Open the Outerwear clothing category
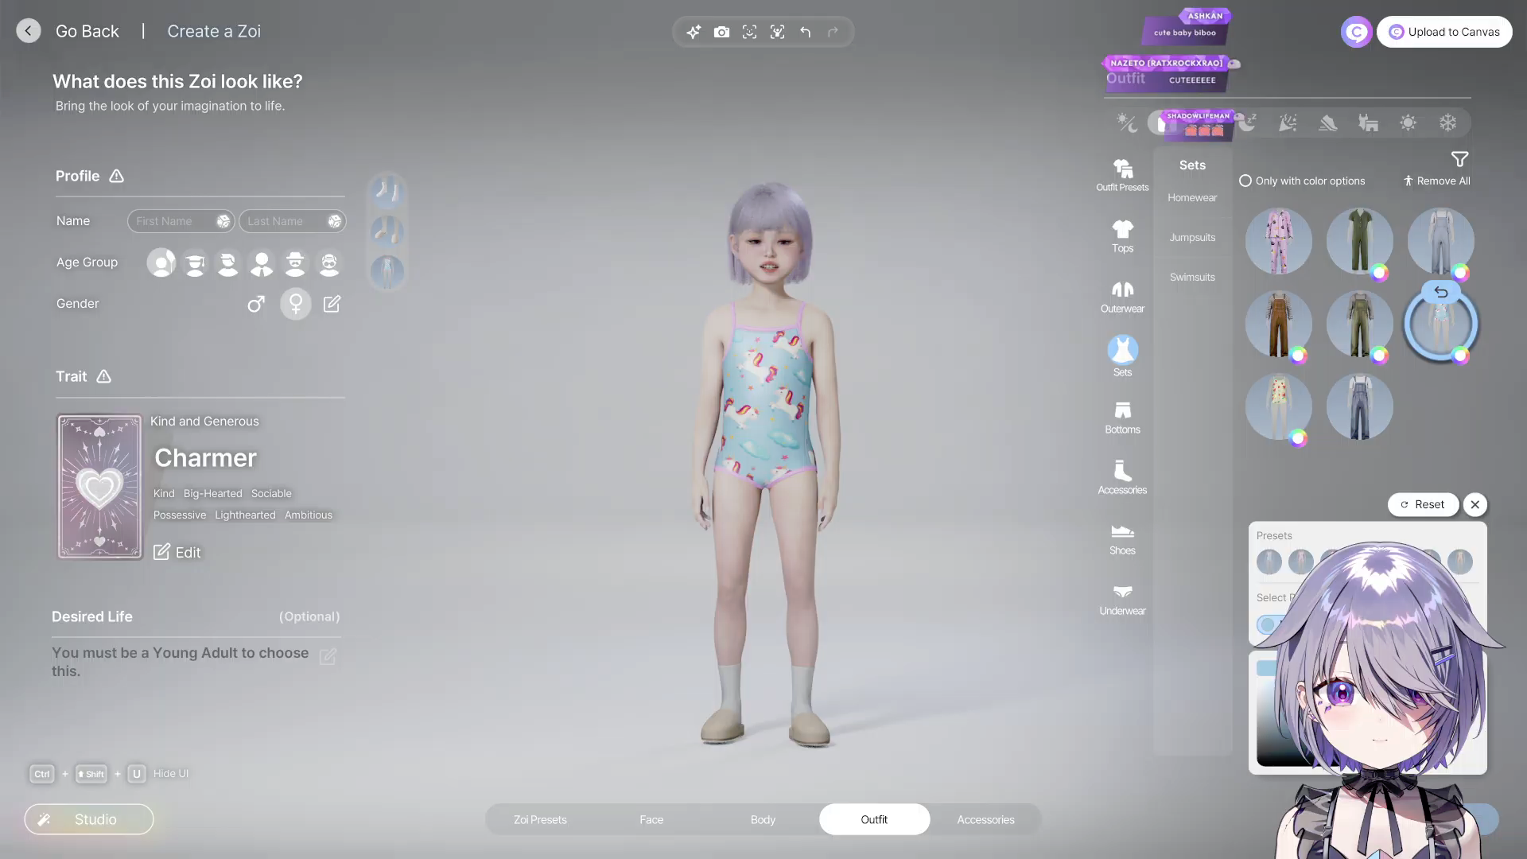Image resolution: width=1527 pixels, height=859 pixels. tap(1122, 296)
